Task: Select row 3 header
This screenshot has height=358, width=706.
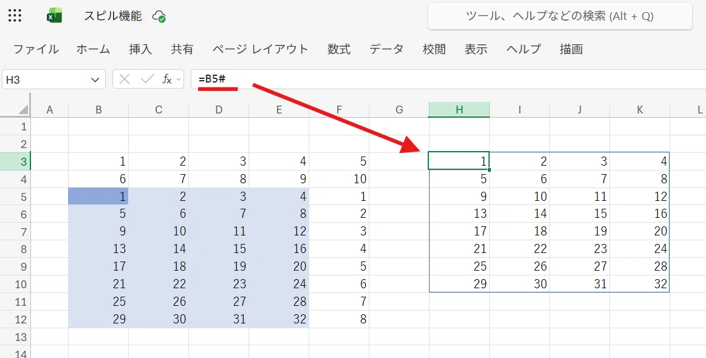Action: pos(15,161)
